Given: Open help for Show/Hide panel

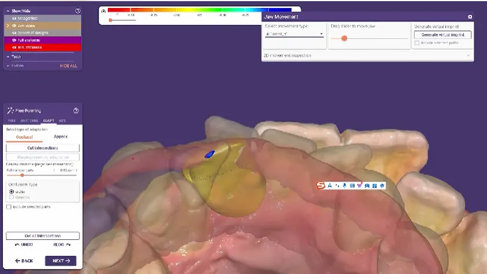Looking at the screenshot, I should tap(78, 11).
